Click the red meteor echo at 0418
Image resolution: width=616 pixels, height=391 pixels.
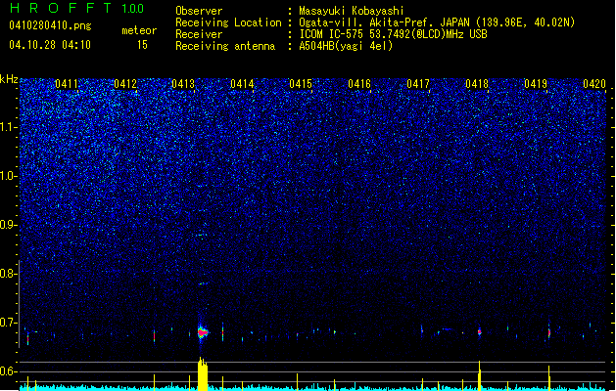tap(479, 332)
